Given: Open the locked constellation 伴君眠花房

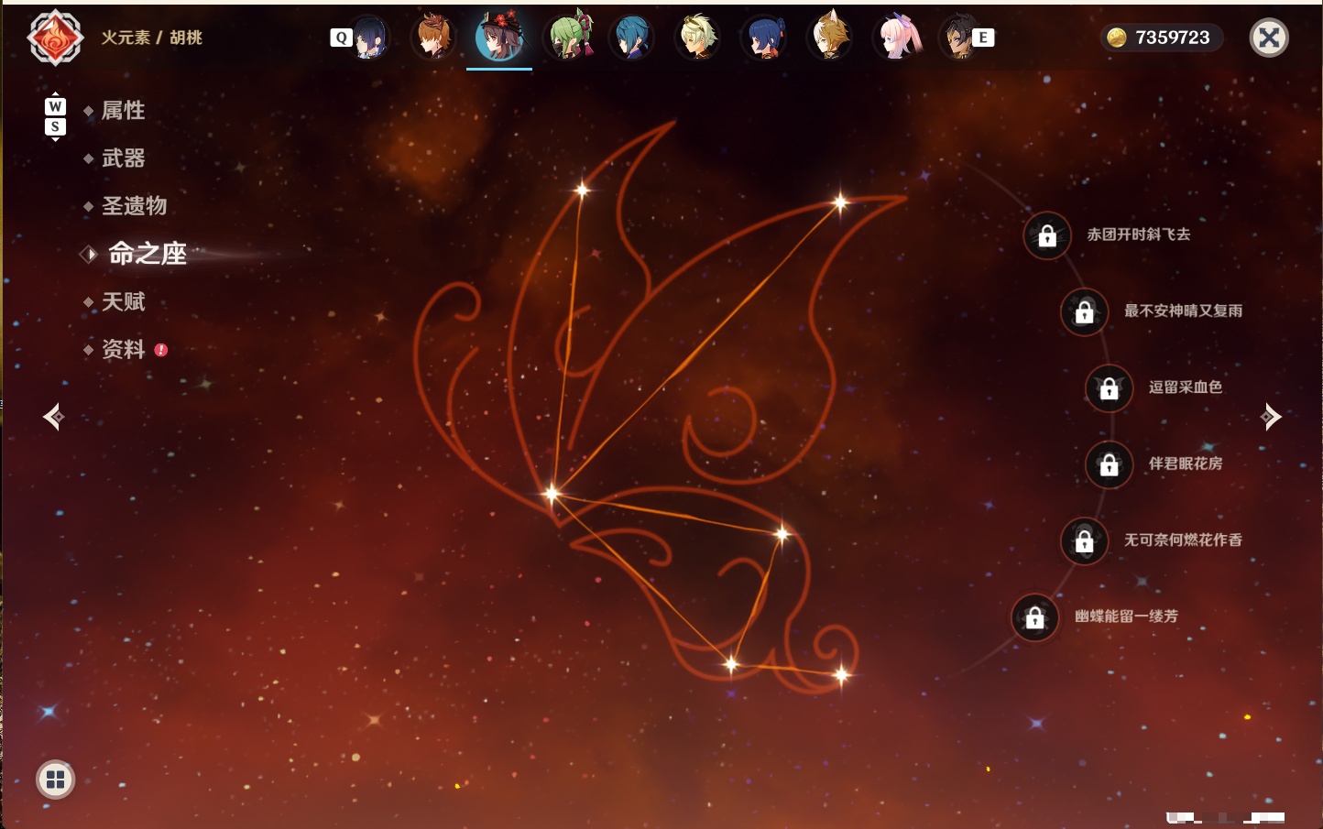Looking at the screenshot, I should tap(1109, 464).
